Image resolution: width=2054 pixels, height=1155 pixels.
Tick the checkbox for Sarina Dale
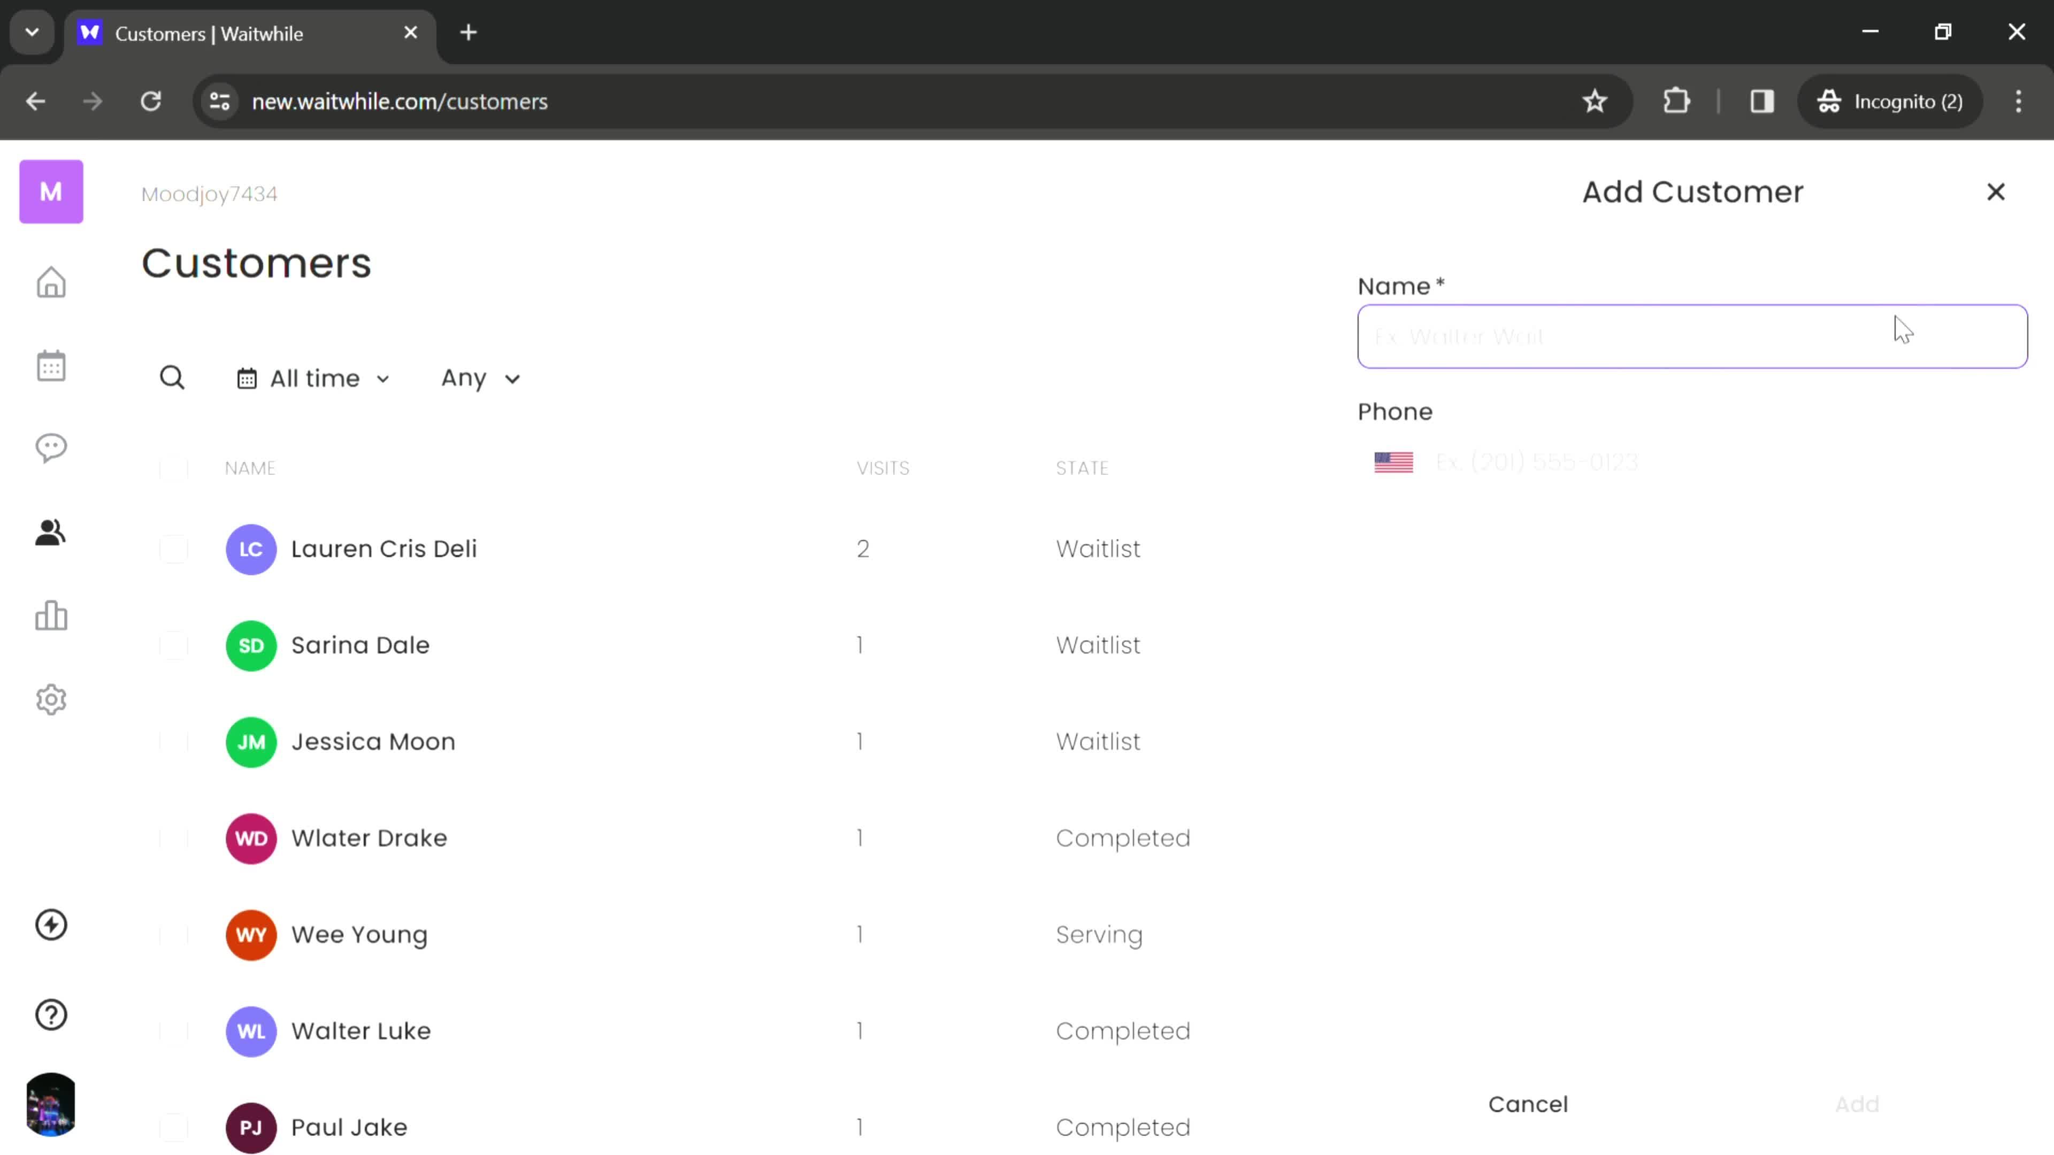173,645
